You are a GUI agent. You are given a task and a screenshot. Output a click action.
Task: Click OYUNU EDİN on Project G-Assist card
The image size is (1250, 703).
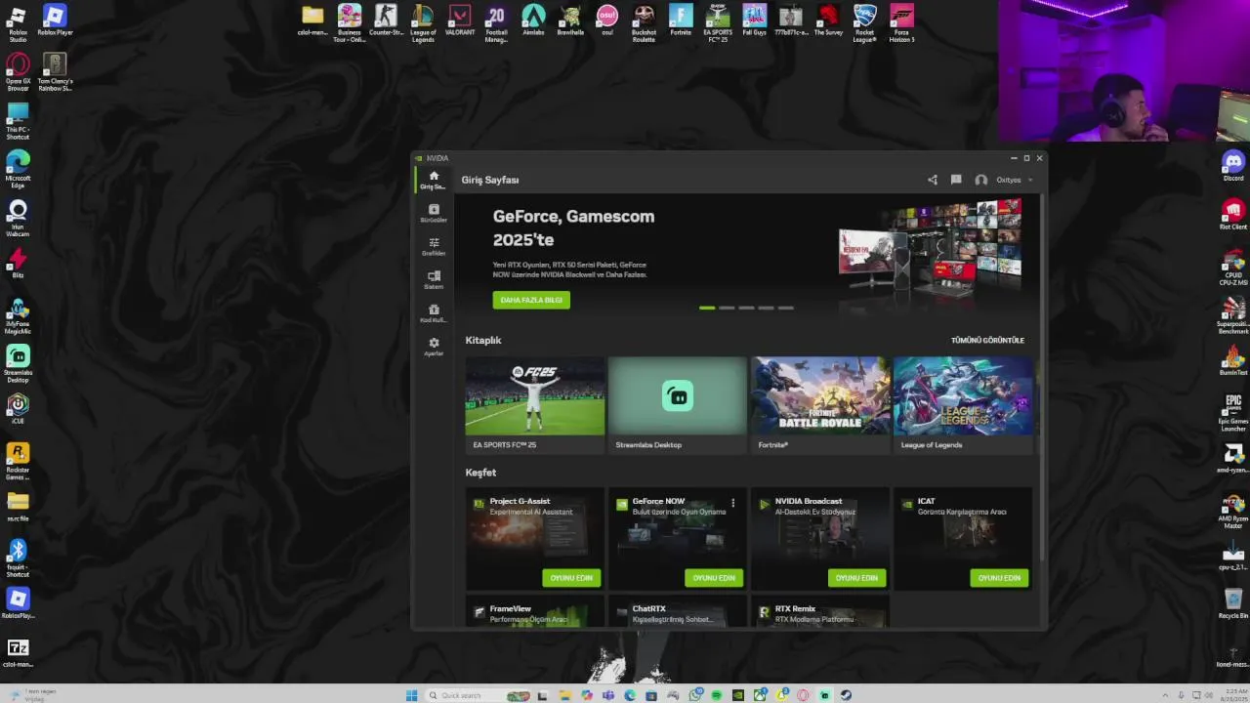click(x=571, y=578)
